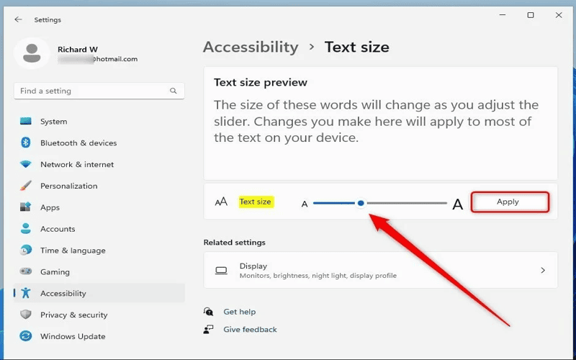
Task: Select the Windows Update refresh icon
Action: 26,336
